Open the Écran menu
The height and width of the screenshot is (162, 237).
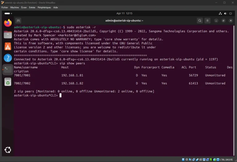coord(24,7)
